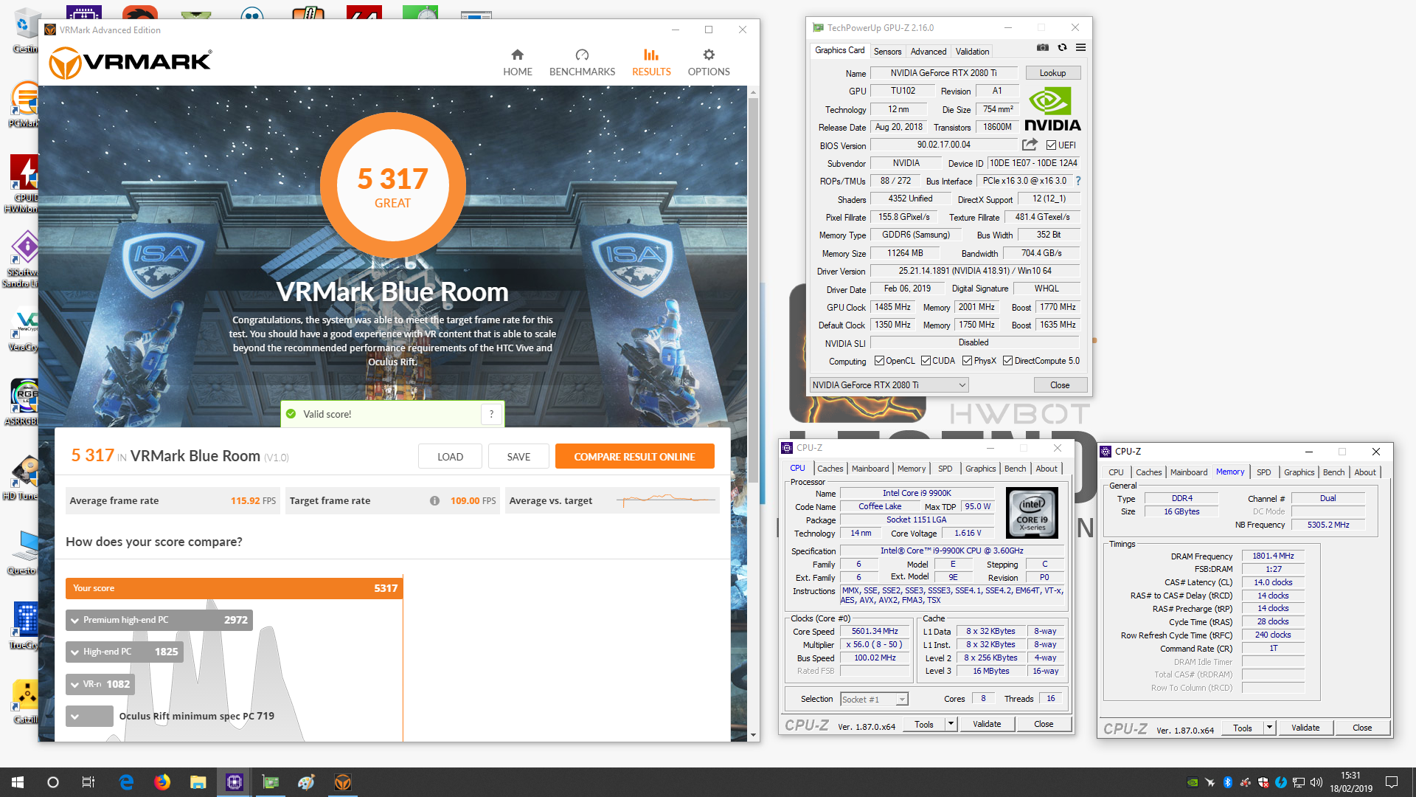Go to VRMark HOME section
The height and width of the screenshot is (797, 1416).
(x=517, y=63)
